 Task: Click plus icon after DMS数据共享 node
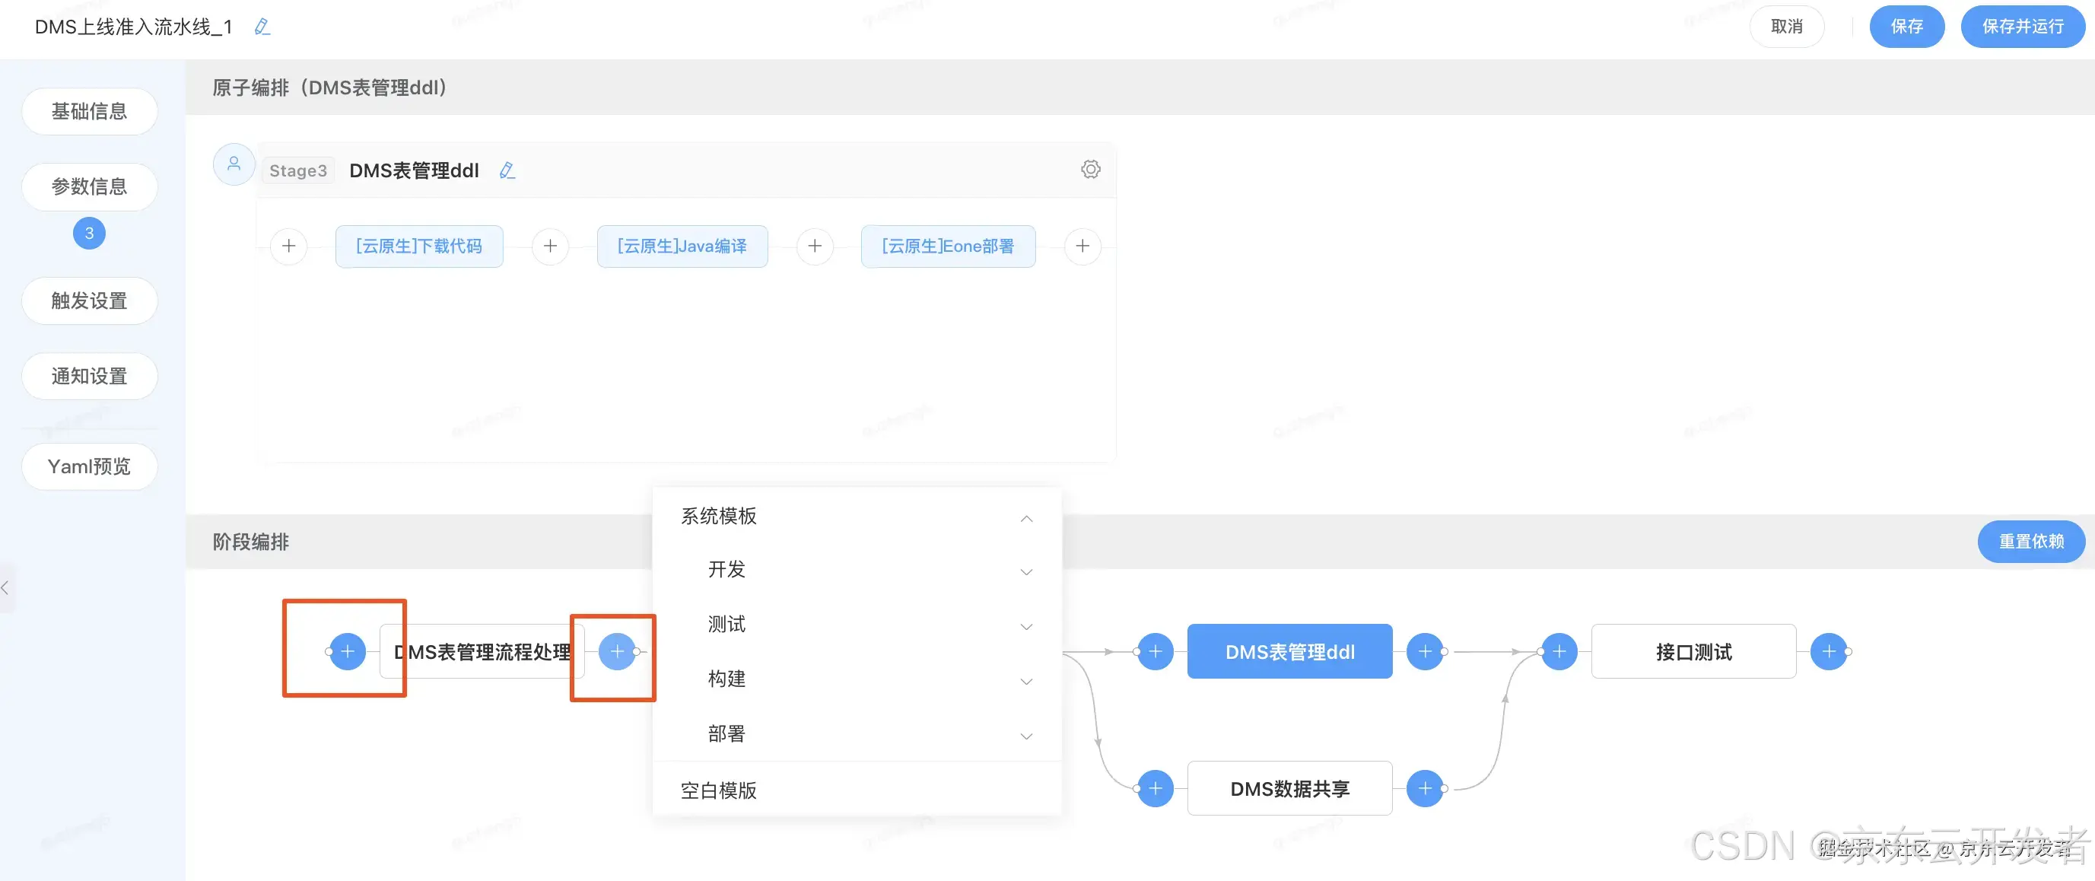pos(1425,787)
